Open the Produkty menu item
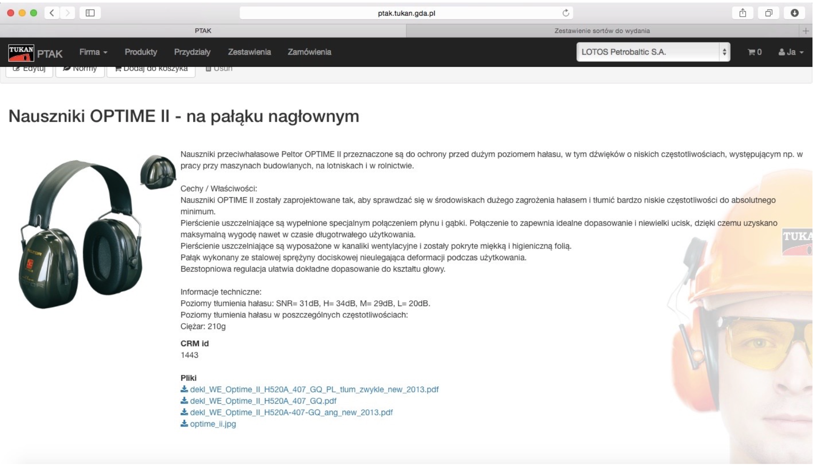 click(141, 52)
